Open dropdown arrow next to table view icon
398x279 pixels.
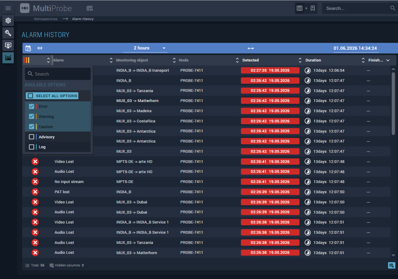[x=306, y=8]
